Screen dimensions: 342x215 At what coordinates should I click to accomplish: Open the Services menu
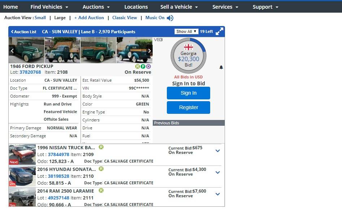[225, 7]
